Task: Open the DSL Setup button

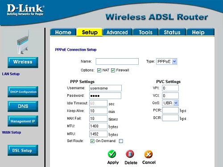Action: [23, 150]
